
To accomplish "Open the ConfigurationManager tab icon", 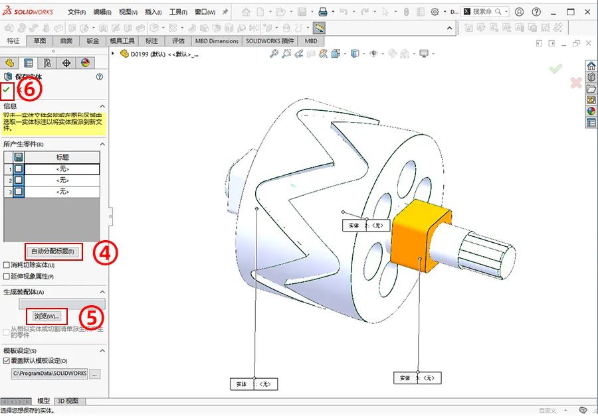I will (47, 63).
